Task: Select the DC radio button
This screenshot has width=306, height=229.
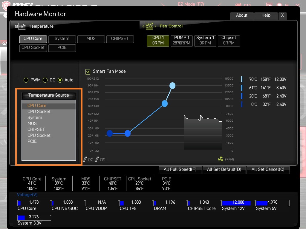Action: pos(45,80)
